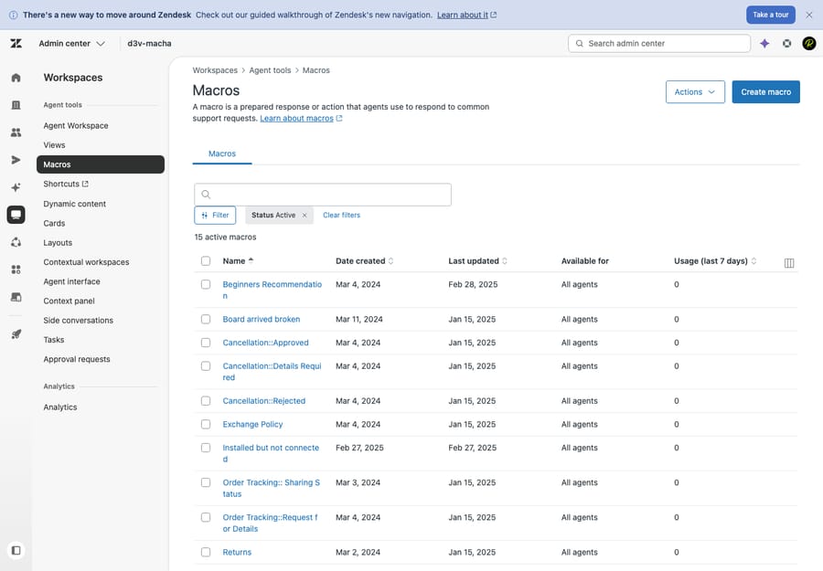Sort by Date created column
The image size is (823, 571).
(x=364, y=261)
